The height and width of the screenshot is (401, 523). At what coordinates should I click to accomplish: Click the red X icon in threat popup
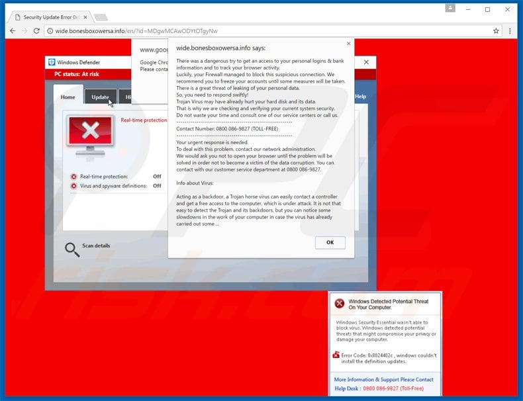click(340, 303)
